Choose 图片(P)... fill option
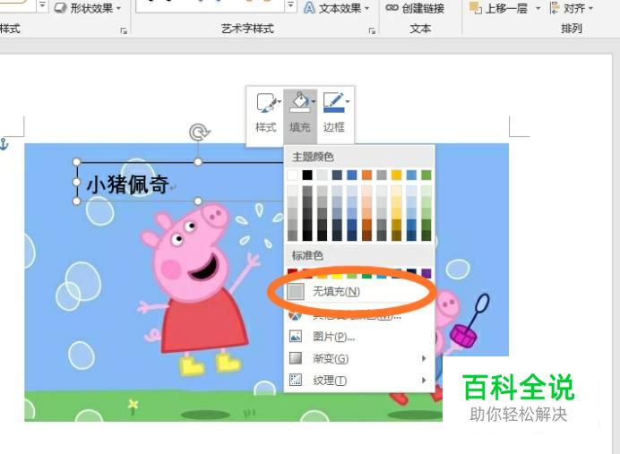 pos(359,337)
